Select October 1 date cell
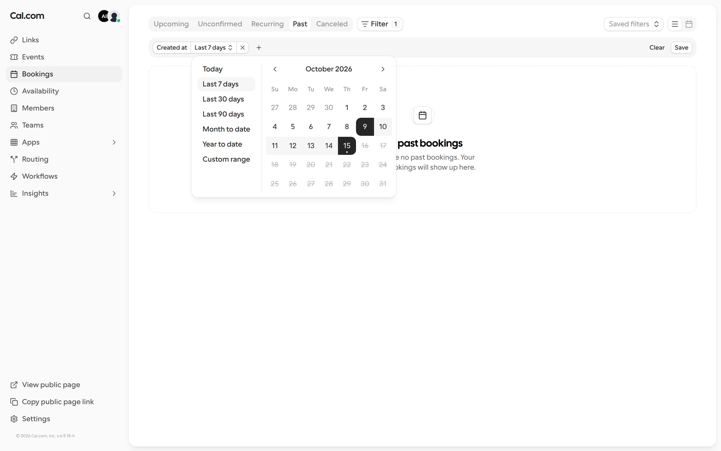Screen dimensions: 721x451 click(347, 108)
